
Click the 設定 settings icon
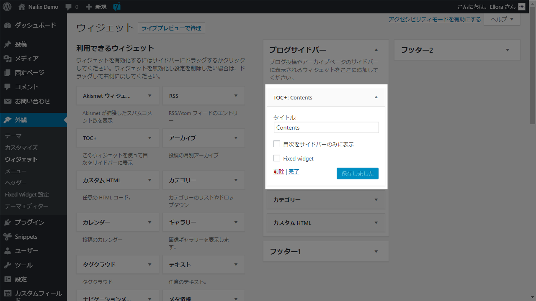click(x=7, y=279)
